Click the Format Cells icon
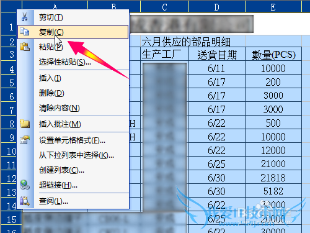This screenshot has height=233, width=310. tap(25, 140)
